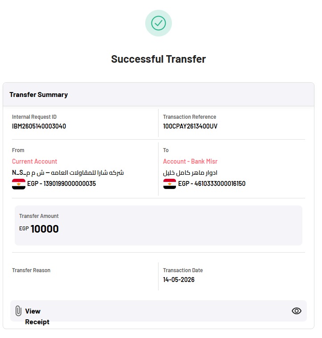Open the View Receipt link
This screenshot has width=322, height=338.
pyautogui.click(x=37, y=316)
